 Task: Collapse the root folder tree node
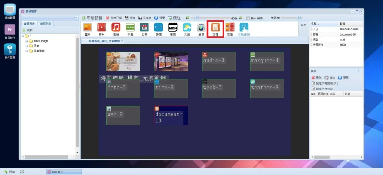click(x=23, y=36)
